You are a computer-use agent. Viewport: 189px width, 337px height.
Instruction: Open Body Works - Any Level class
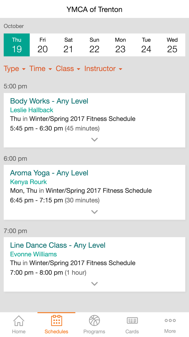point(49,101)
